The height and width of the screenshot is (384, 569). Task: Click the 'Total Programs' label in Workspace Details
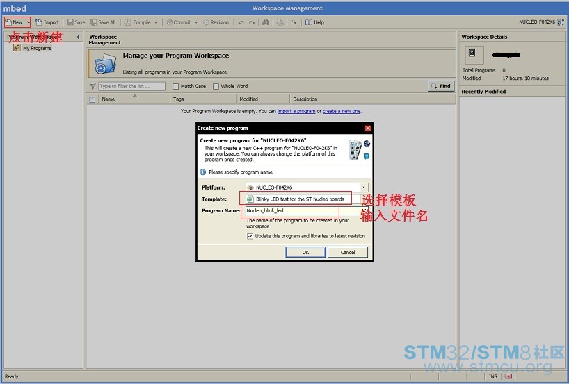coord(479,70)
